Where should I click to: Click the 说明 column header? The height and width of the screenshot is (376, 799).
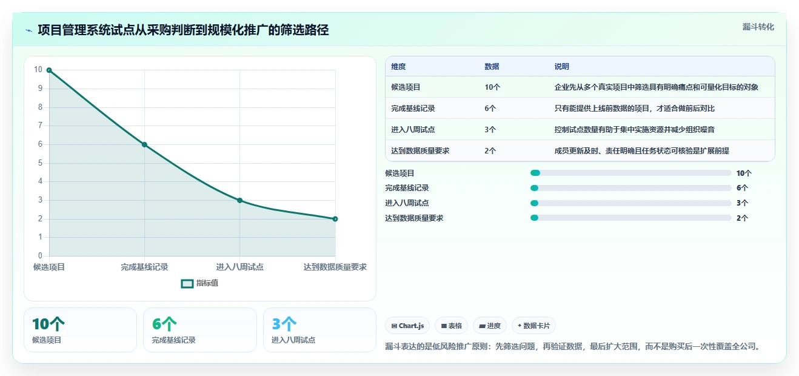(562, 67)
